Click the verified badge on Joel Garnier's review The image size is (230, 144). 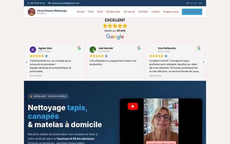click(106, 56)
